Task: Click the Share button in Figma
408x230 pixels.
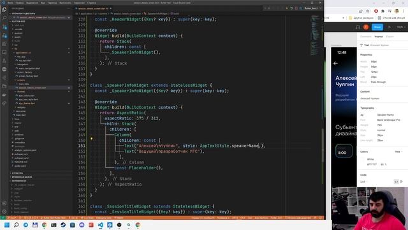Action: (x=377, y=27)
